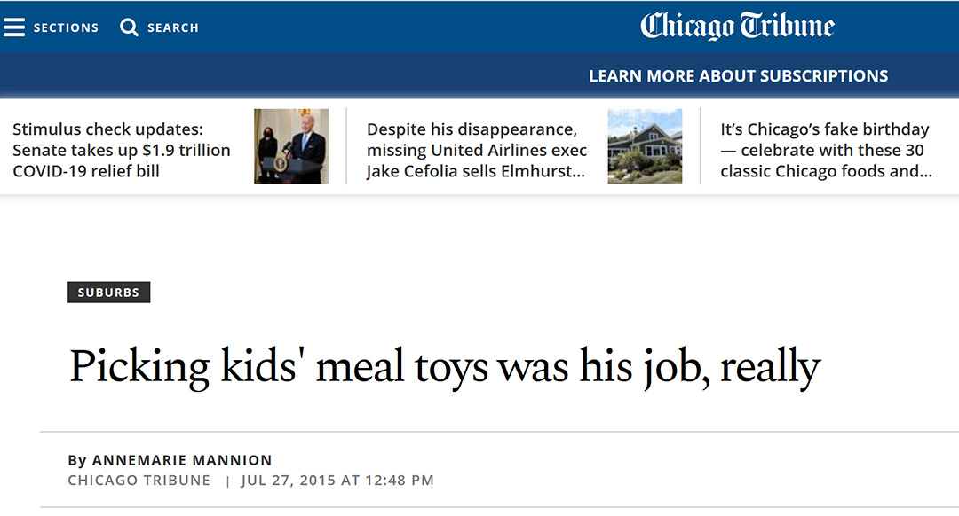The height and width of the screenshot is (516, 959).
Task: Open Chicago's fake birthday foods story
Action: click(826, 150)
